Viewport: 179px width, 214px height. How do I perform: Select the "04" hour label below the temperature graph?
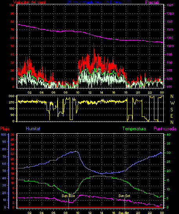(x=42, y=213)
